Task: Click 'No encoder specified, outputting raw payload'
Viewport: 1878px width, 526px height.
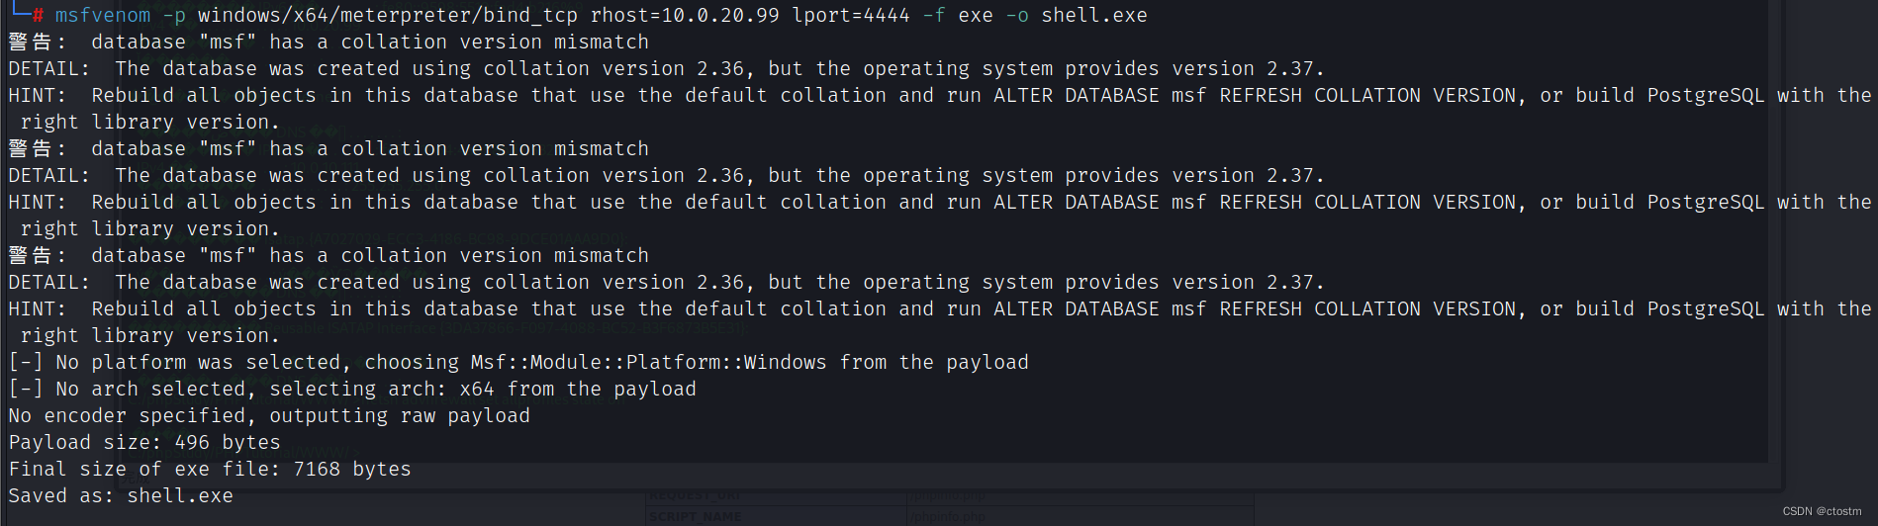Action: [269, 415]
